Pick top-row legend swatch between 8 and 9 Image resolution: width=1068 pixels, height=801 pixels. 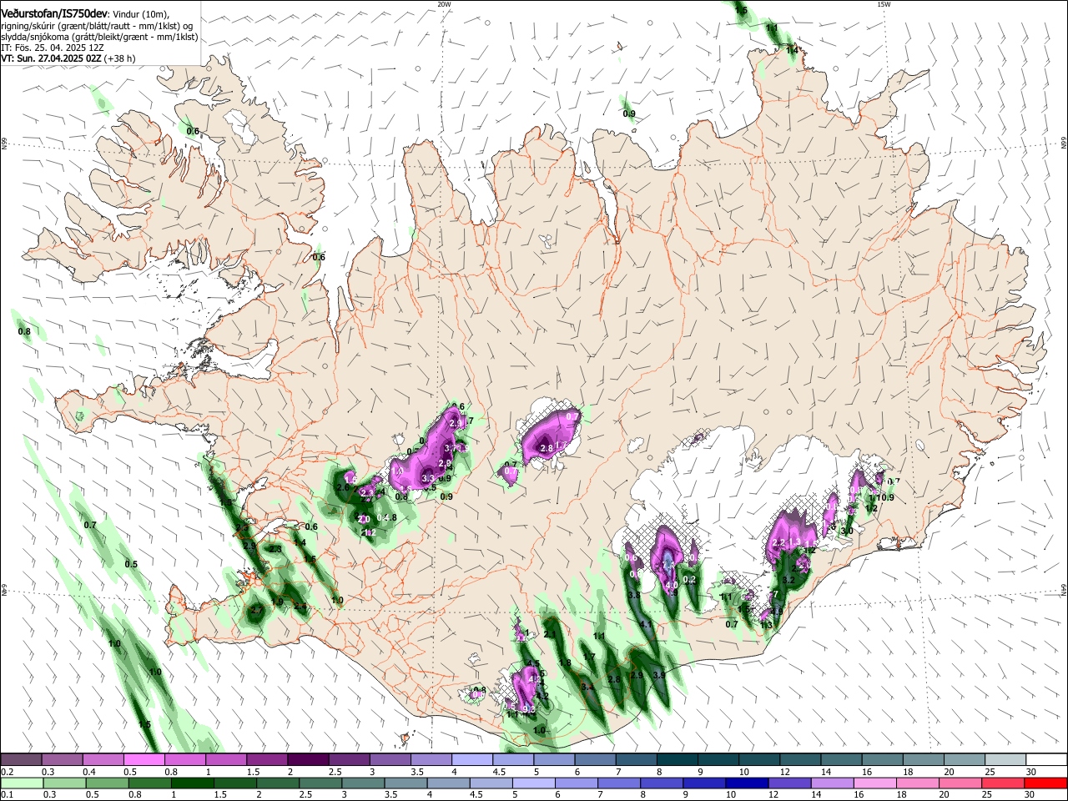[678, 760]
